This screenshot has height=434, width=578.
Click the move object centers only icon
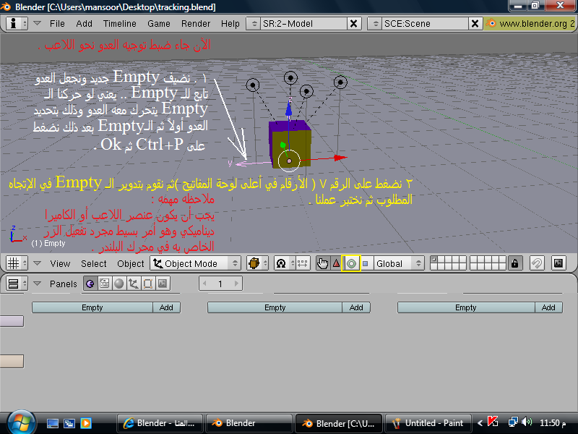click(x=302, y=263)
